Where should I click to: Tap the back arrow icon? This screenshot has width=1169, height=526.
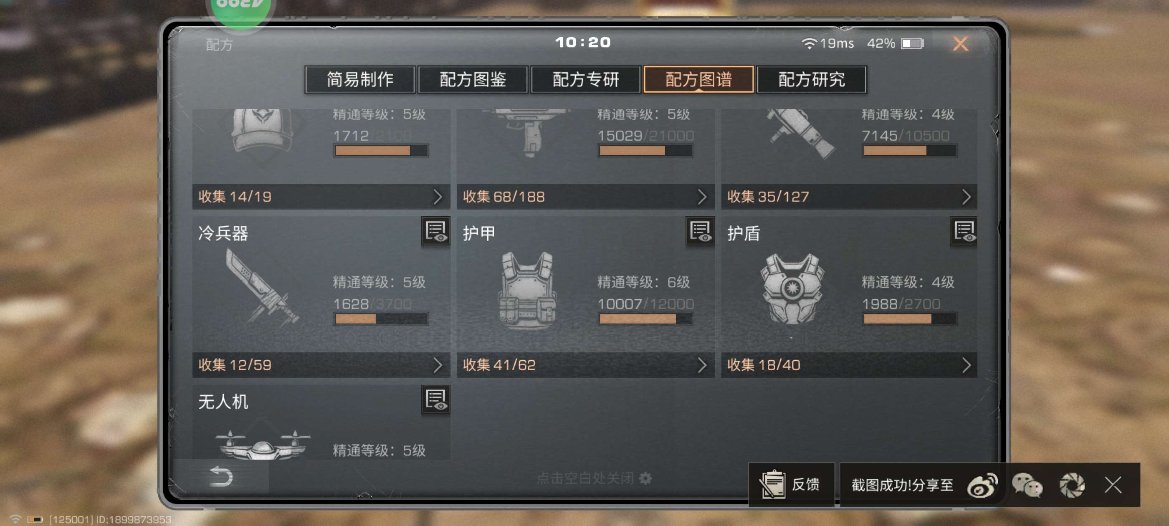[x=221, y=477]
